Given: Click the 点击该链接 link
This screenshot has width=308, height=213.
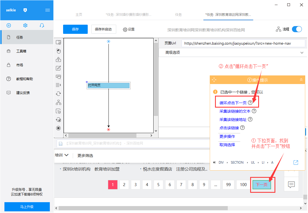Looking at the screenshot, I should (x=229, y=128).
